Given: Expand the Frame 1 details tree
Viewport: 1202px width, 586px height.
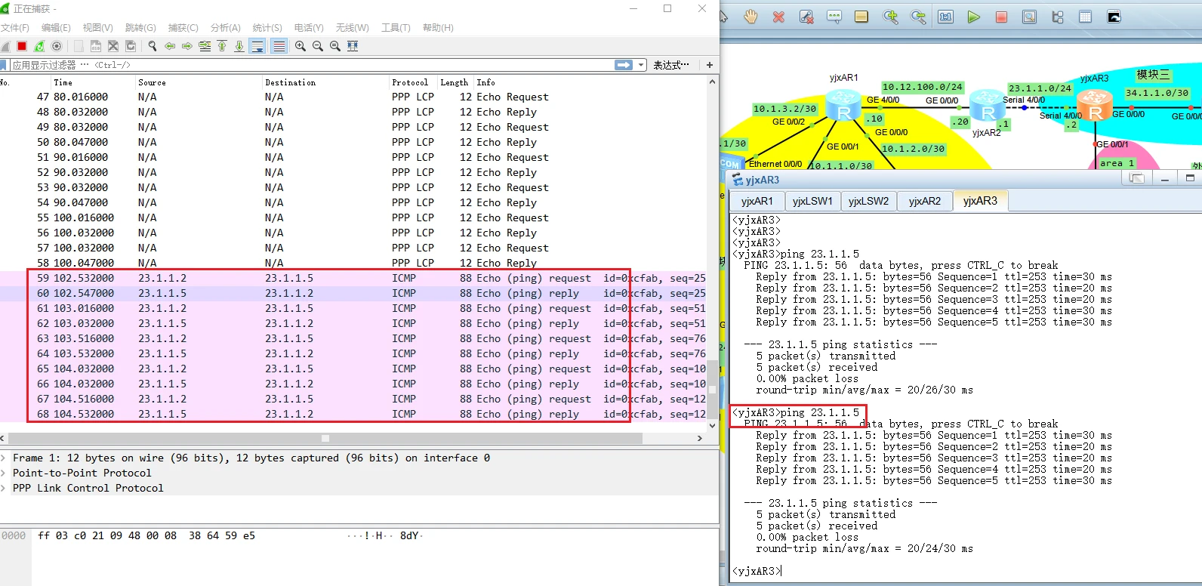Looking at the screenshot, I should coord(5,458).
